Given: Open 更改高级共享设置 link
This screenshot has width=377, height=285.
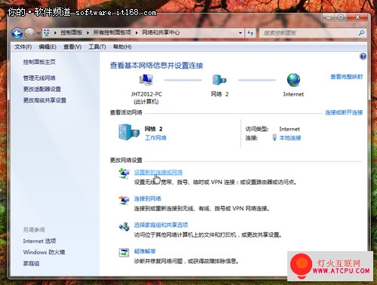Looking at the screenshot, I should pyautogui.click(x=44, y=100).
